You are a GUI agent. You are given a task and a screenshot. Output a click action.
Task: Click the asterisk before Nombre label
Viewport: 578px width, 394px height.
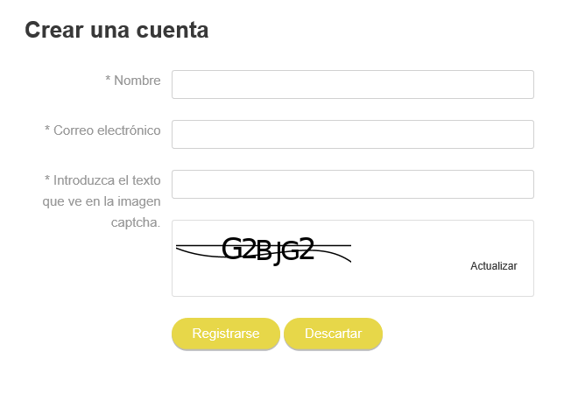point(108,79)
